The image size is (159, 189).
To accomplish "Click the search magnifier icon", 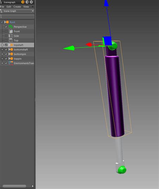I will tap(1, 16).
